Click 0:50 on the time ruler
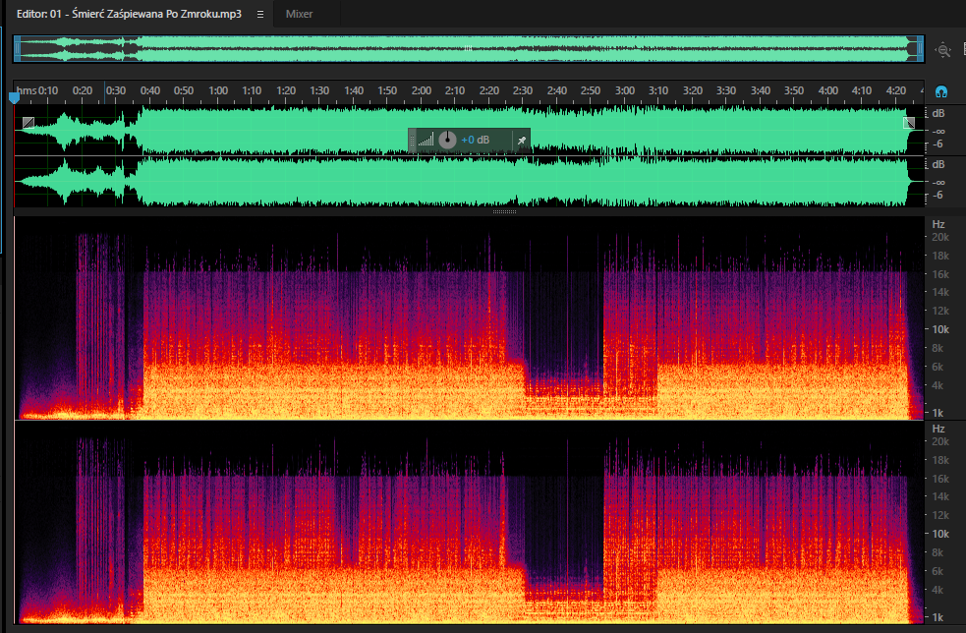966x633 pixels. coord(184,90)
